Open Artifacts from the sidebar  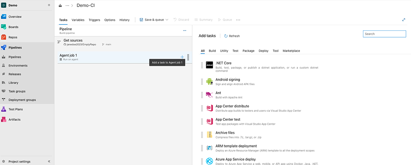pyautogui.click(x=14, y=120)
